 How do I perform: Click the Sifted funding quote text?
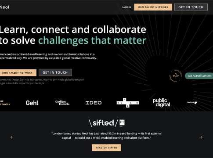click(x=106, y=136)
